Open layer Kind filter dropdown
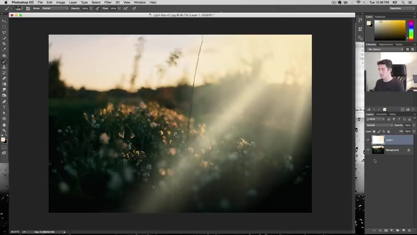This screenshot has height=235, width=417. (376, 119)
